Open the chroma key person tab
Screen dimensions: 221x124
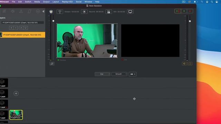[x=21, y=11]
